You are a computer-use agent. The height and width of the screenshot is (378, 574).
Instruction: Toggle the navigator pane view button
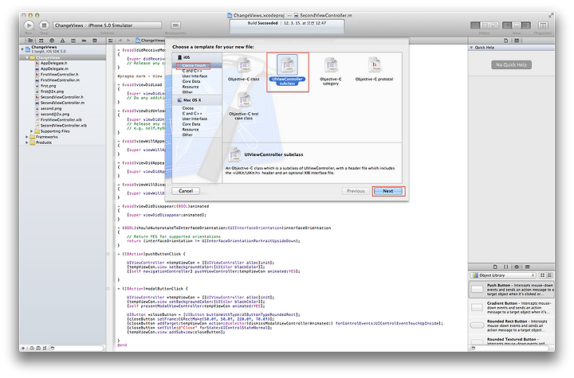[507, 25]
